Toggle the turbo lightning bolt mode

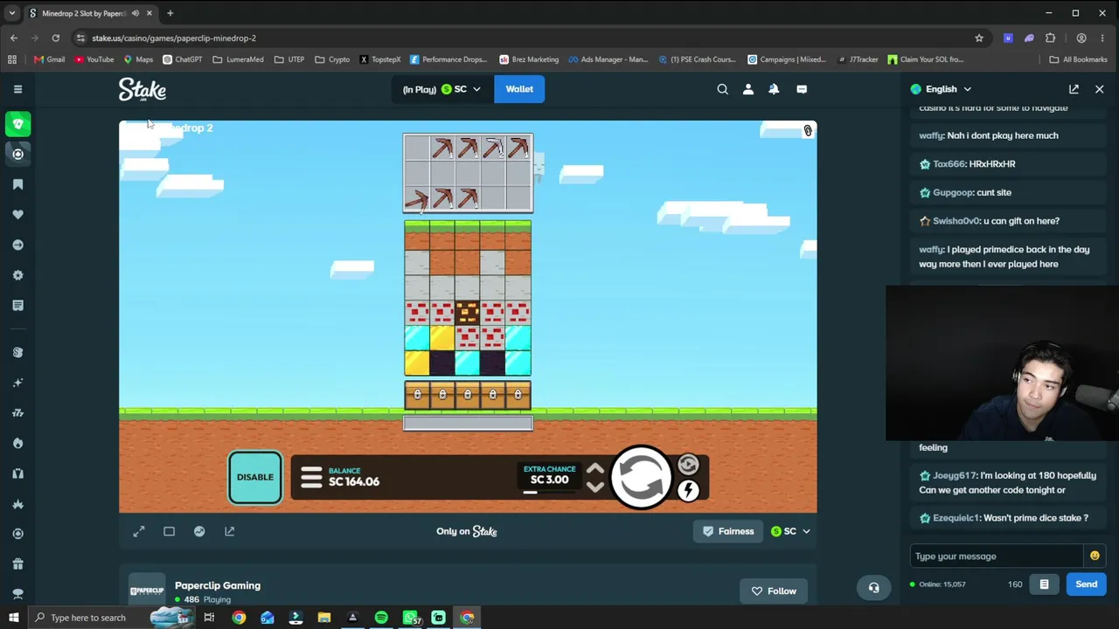coord(688,491)
